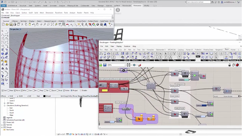Switch to the Kangaroo2 tab in Grasshopper
Image resolution: width=242 pixels, height=136 pixels.
(219, 50)
